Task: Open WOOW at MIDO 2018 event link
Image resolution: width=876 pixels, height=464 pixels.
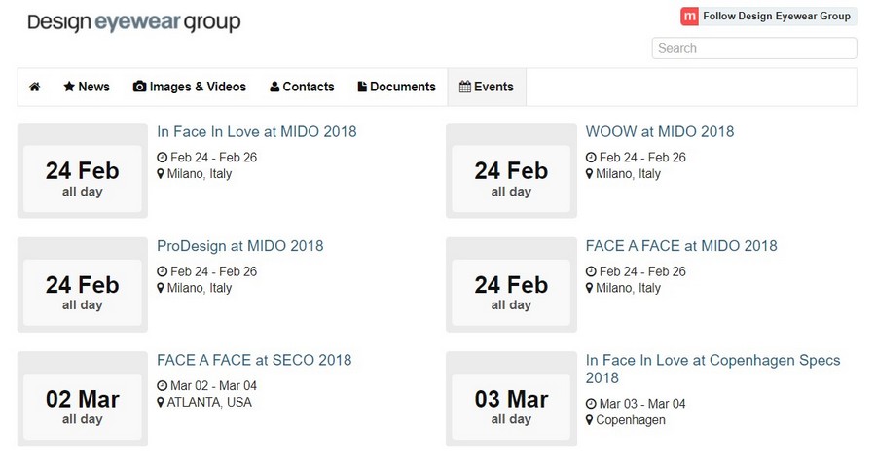Action: (x=660, y=131)
